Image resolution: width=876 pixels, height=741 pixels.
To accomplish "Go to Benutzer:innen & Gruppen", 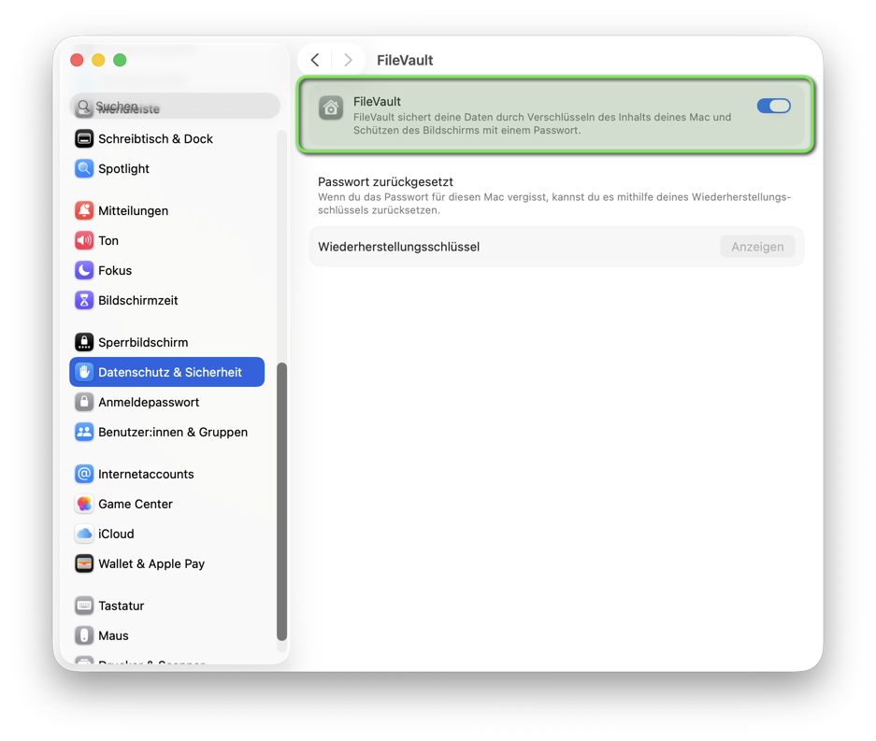I will point(172,432).
